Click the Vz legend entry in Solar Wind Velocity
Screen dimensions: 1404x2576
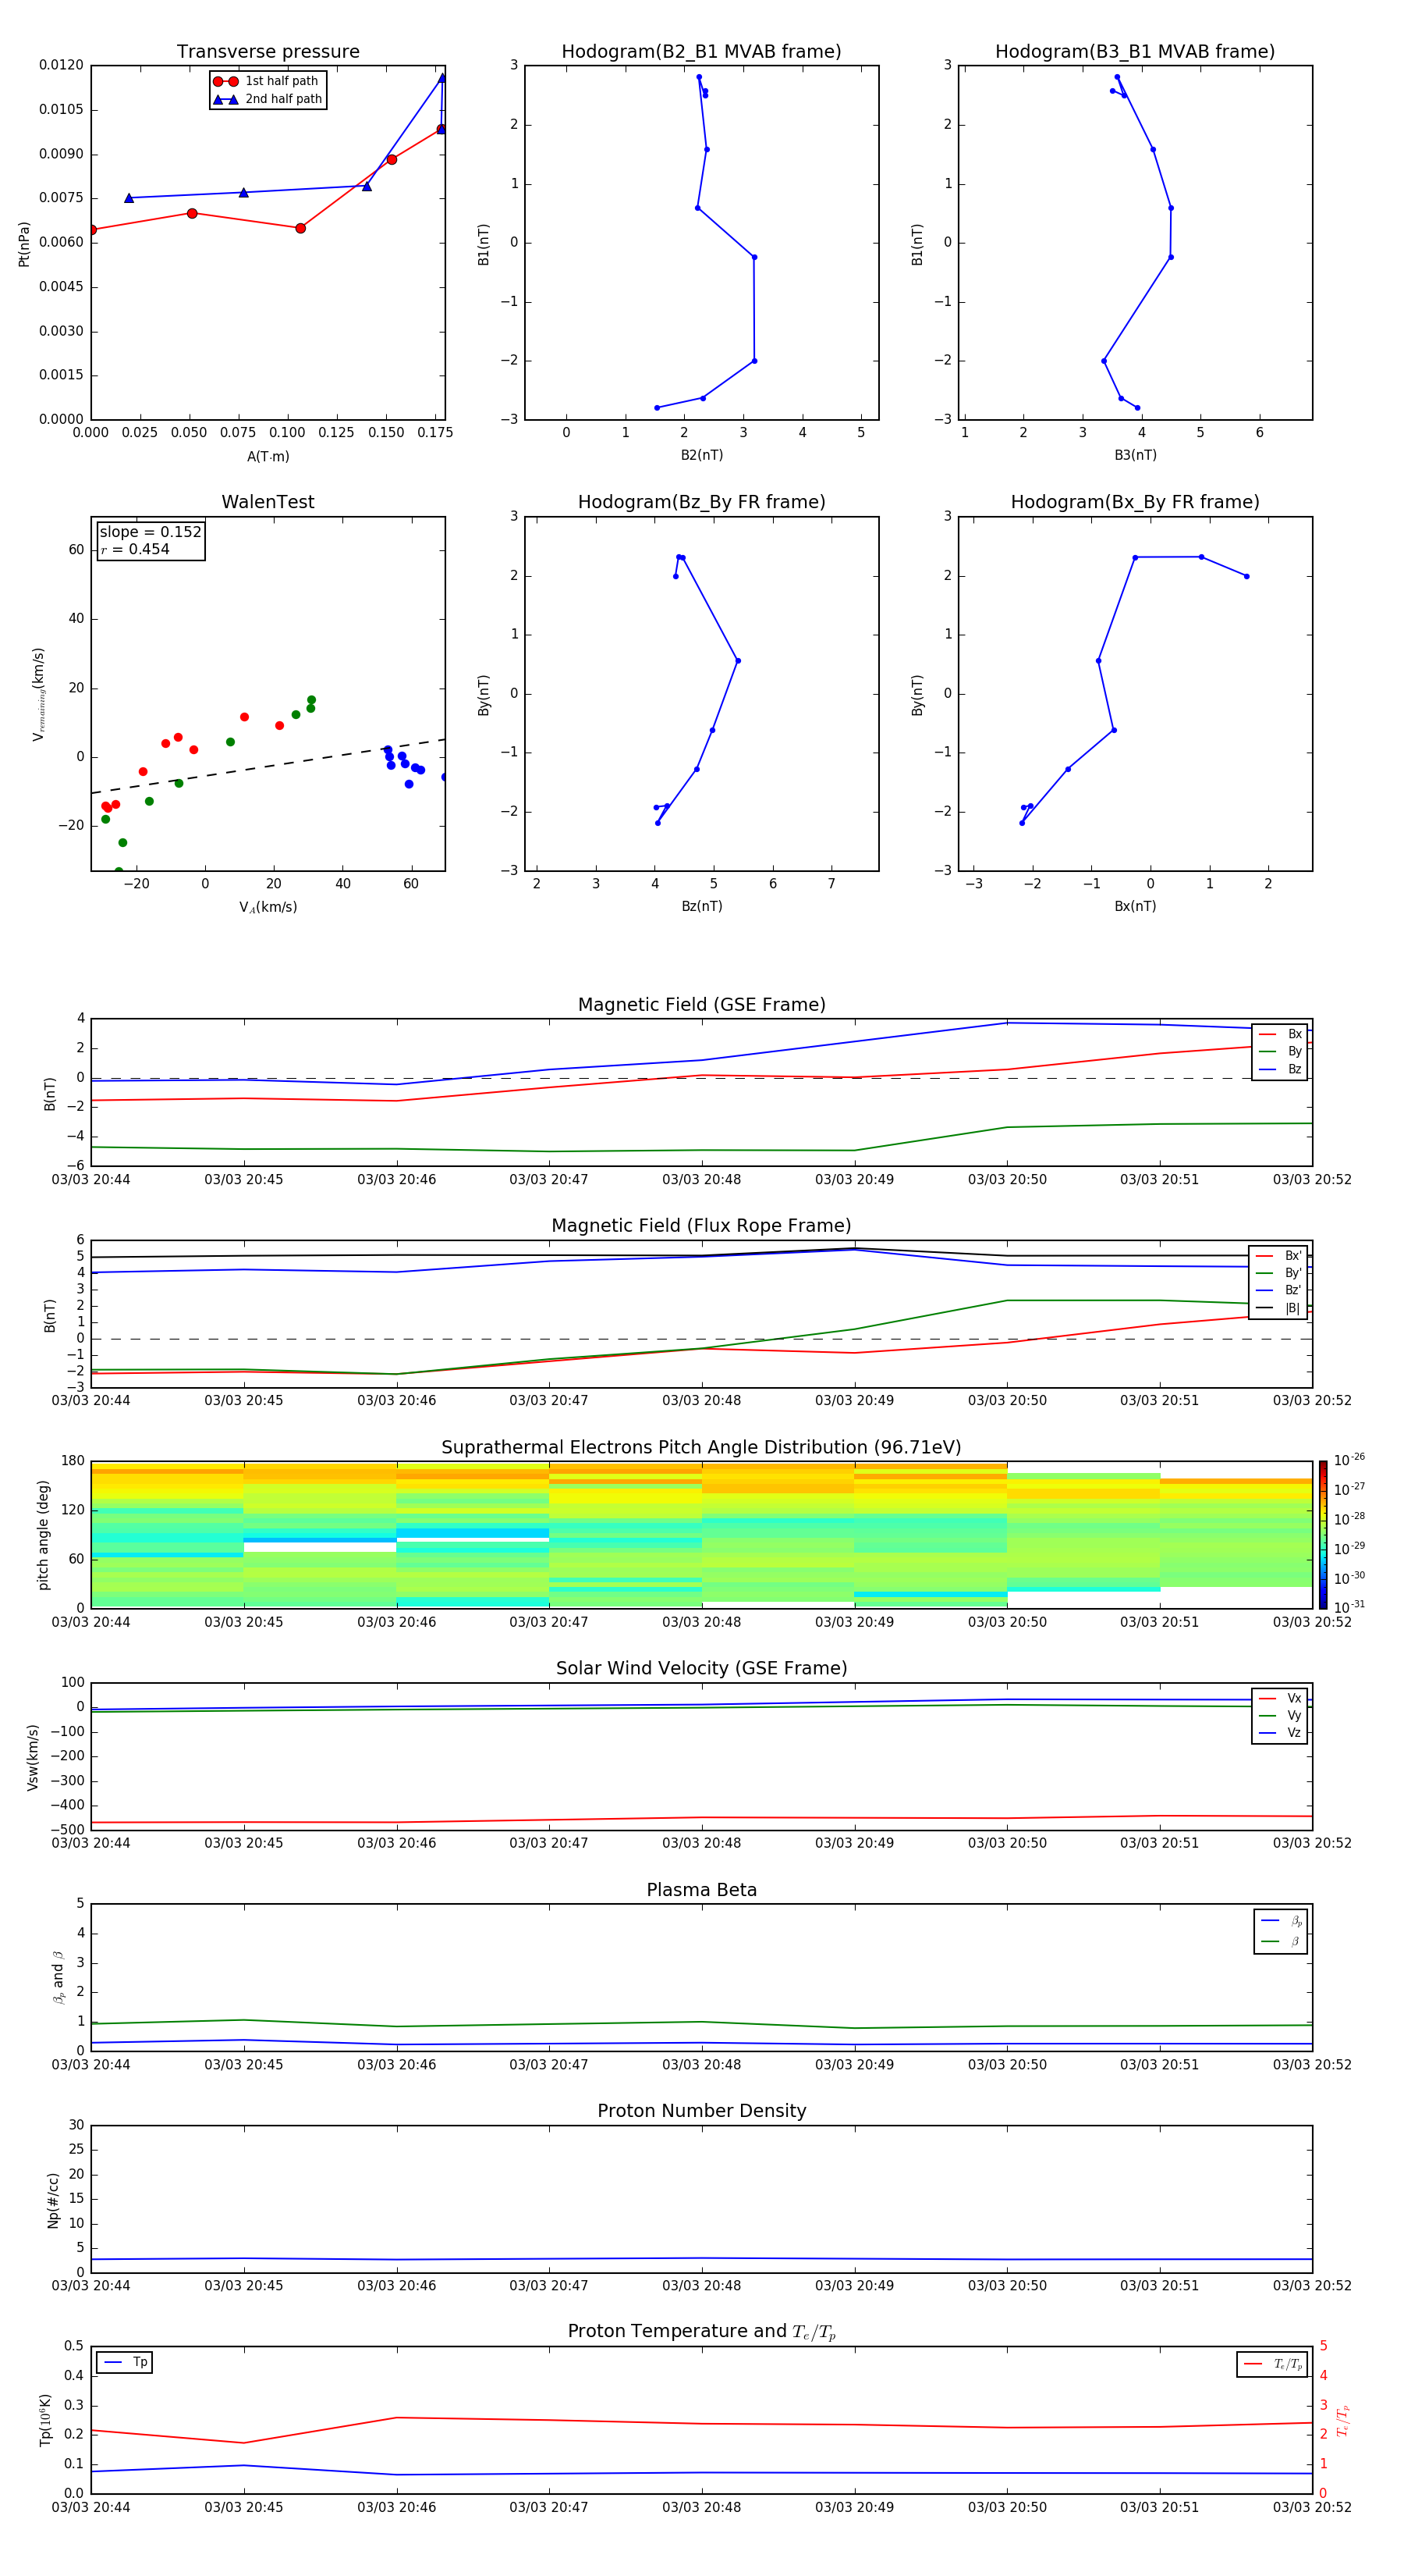point(1281,1732)
